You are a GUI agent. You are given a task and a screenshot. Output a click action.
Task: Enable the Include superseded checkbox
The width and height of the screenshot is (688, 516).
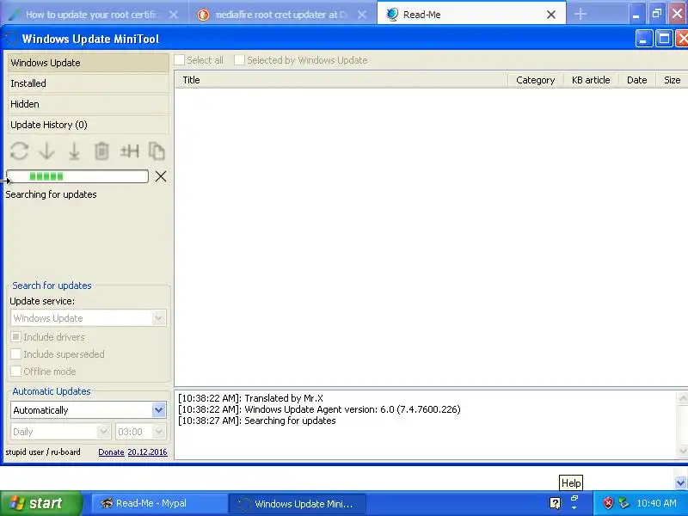(15, 354)
